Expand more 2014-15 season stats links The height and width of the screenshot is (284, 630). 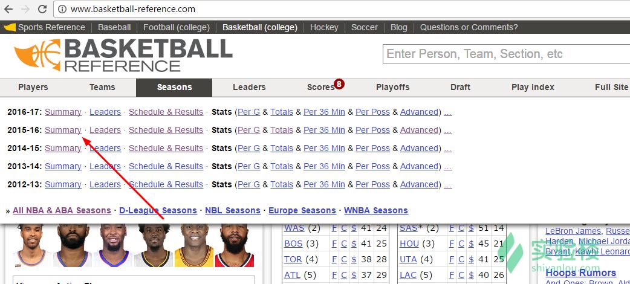click(x=448, y=148)
